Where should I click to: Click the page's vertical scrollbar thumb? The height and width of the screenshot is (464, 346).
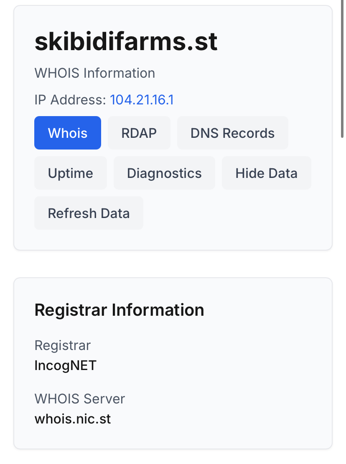[343, 68]
